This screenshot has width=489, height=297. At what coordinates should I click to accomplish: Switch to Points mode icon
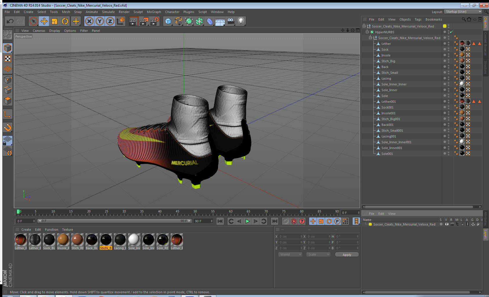tap(8, 80)
